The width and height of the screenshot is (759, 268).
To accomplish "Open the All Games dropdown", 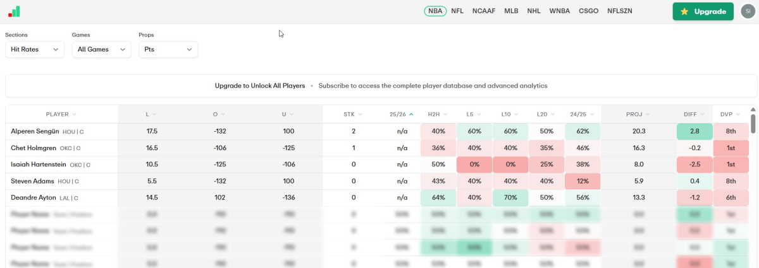I will click(101, 49).
